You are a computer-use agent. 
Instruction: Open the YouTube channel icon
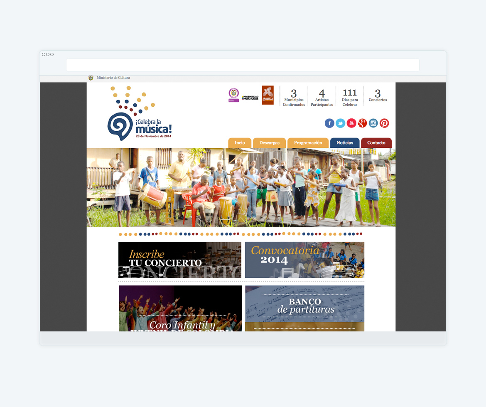pos(351,123)
